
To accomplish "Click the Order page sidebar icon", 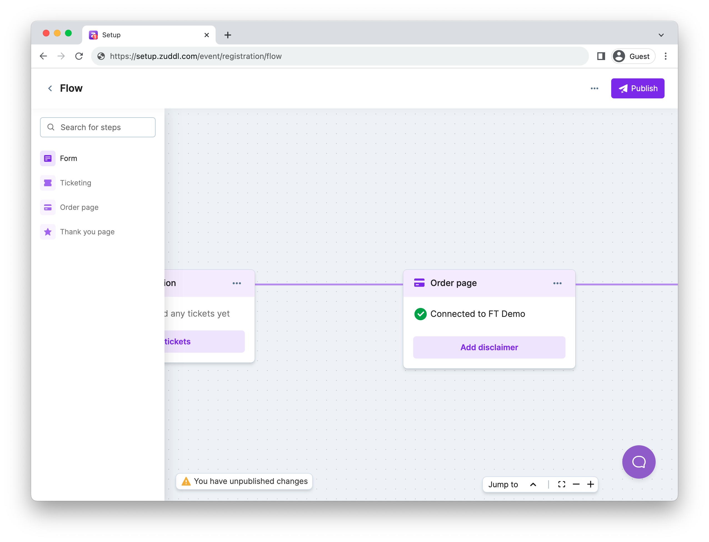I will click(48, 207).
